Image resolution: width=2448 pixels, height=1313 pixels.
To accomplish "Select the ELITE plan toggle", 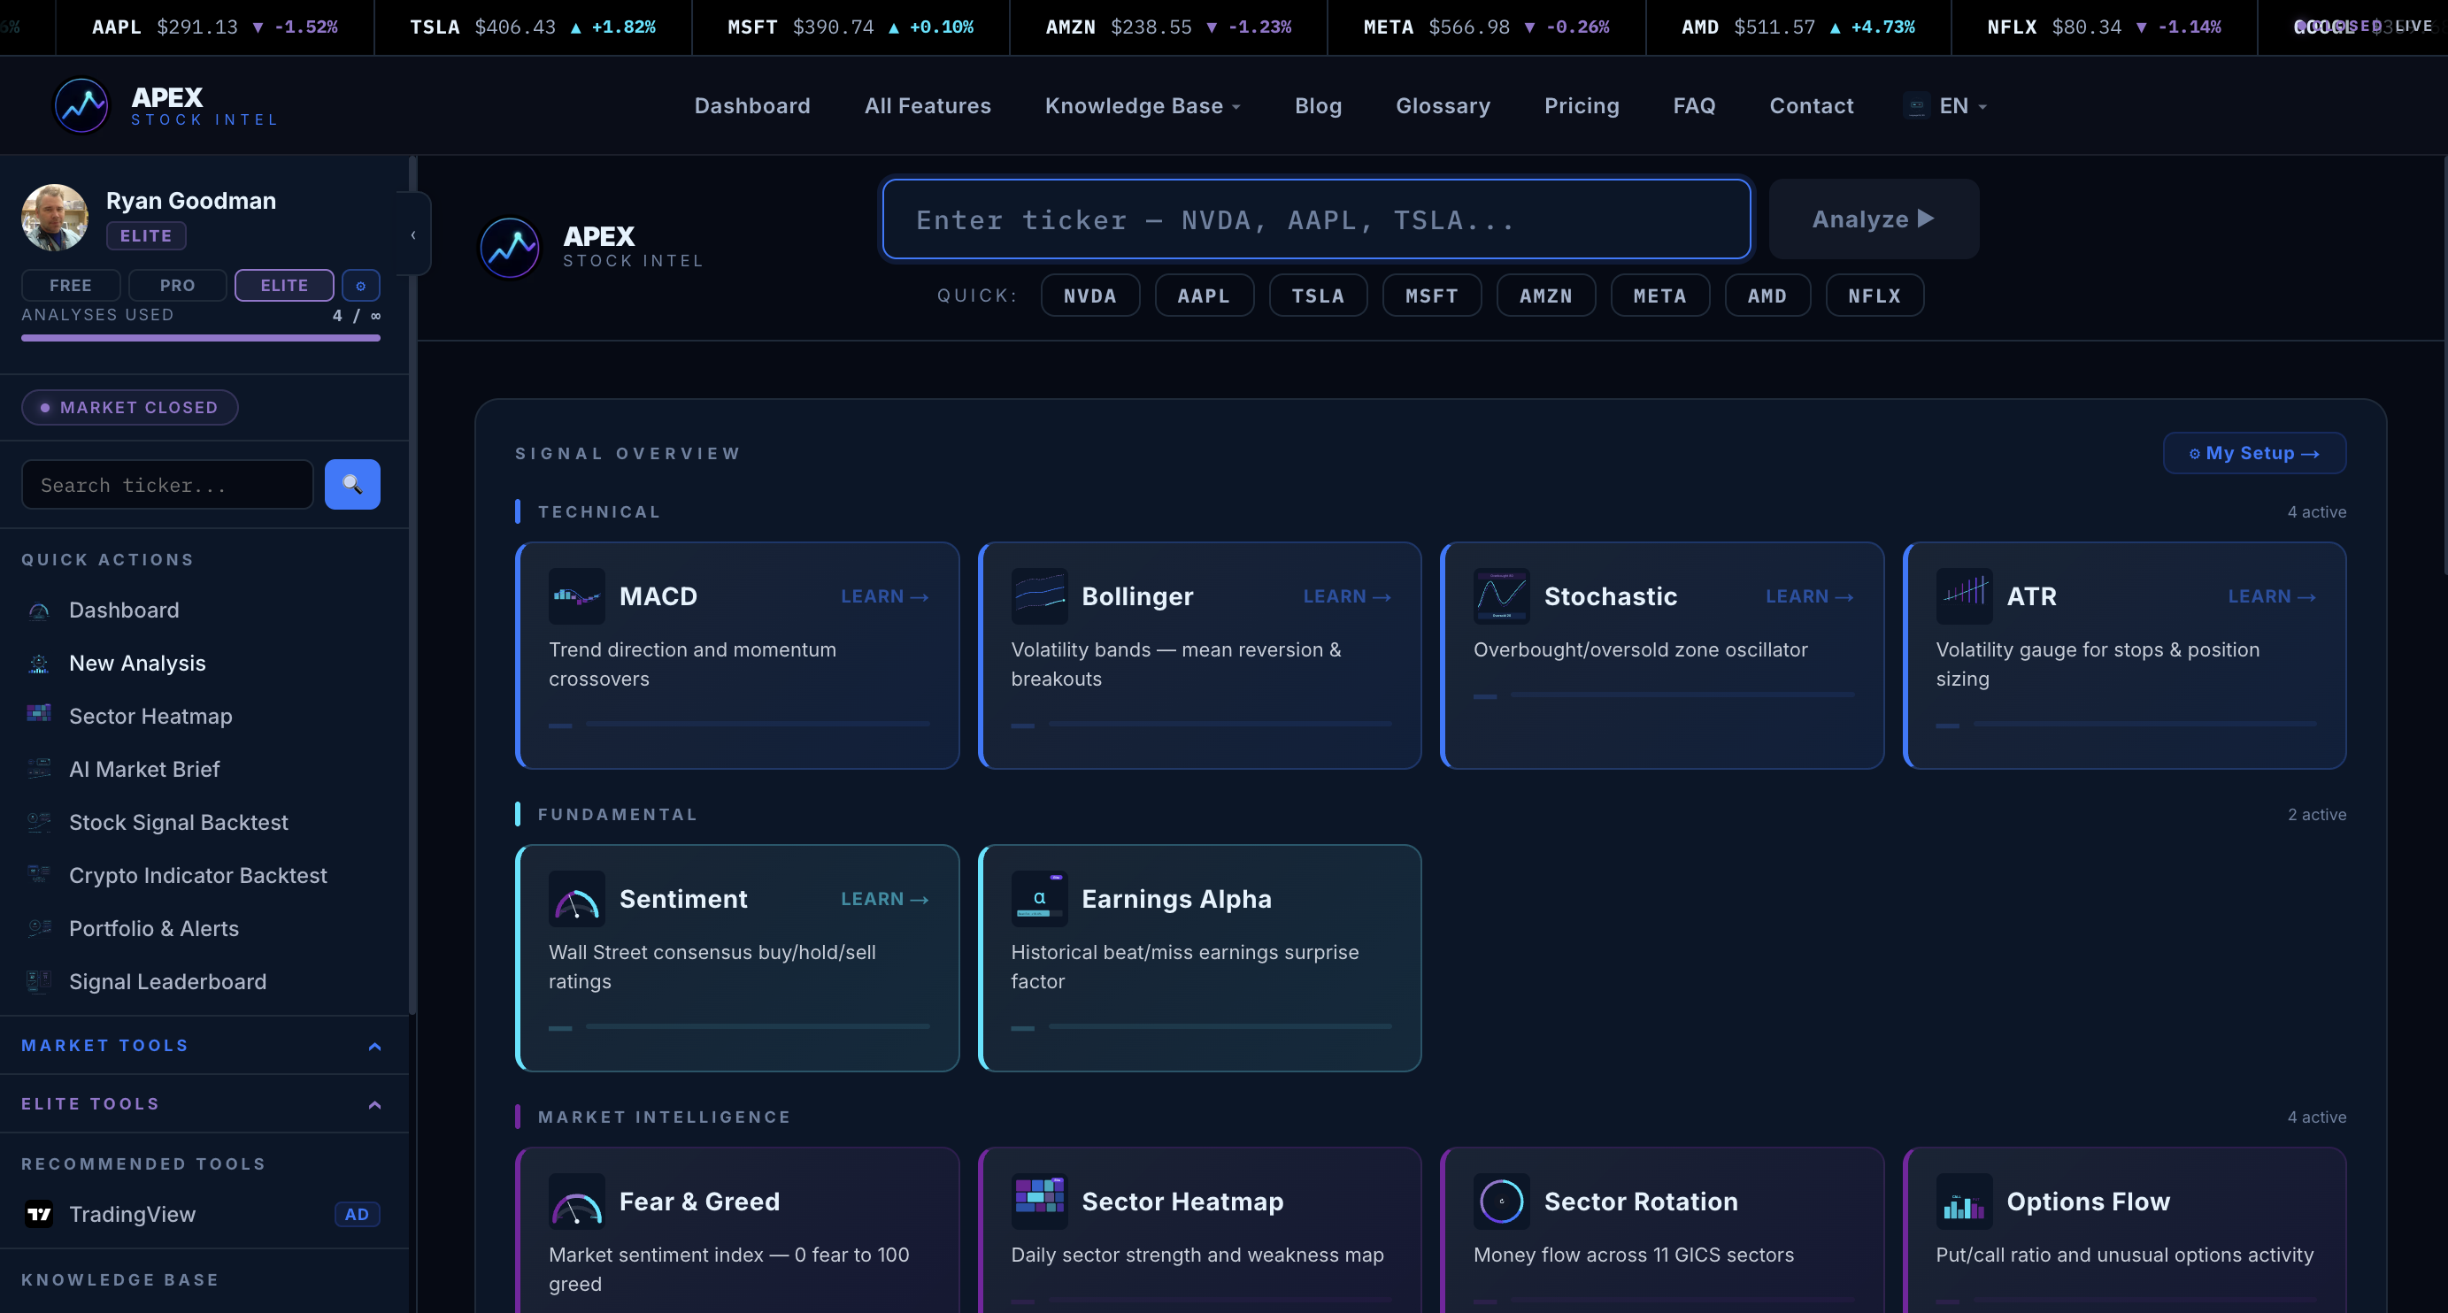I will (284, 285).
